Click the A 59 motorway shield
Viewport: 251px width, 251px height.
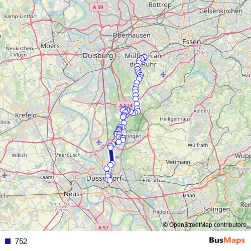[98, 7]
